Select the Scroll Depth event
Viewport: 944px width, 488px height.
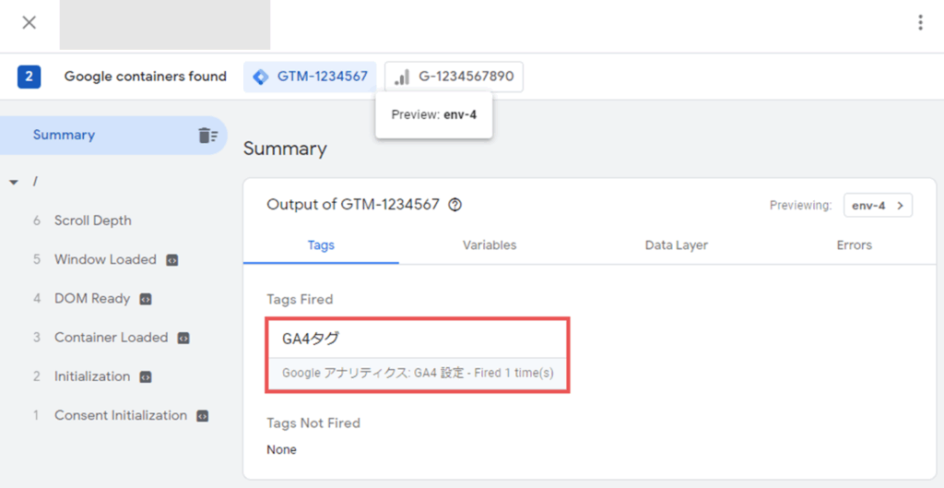(x=93, y=220)
